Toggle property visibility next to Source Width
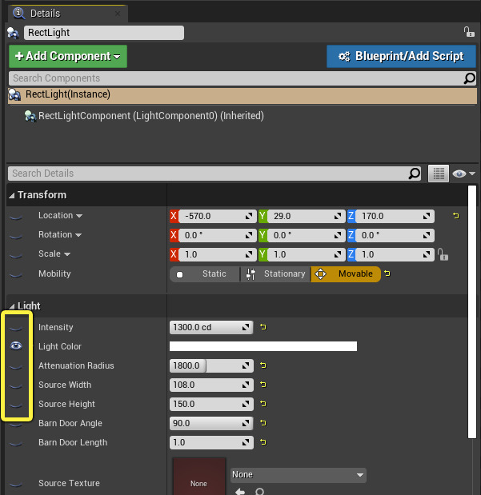The width and height of the screenshot is (481, 495). click(x=16, y=386)
